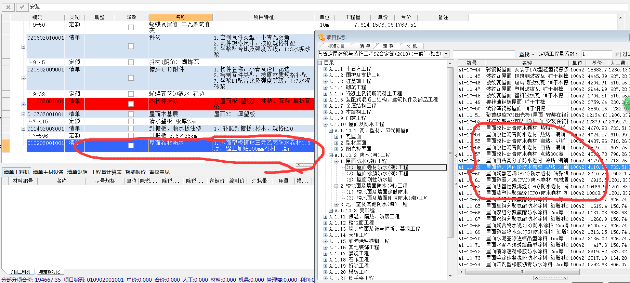Collapse the 010703001001 屋面木基层 row
The image size is (630, 283).
click(23, 114)
